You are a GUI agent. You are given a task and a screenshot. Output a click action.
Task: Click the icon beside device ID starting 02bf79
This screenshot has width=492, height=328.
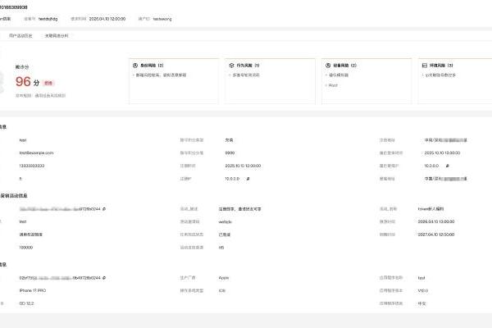click(x=104, y=278)
